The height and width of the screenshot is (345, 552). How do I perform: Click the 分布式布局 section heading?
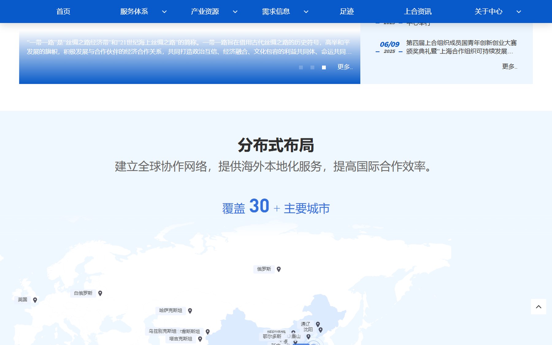tap(276, 145)
